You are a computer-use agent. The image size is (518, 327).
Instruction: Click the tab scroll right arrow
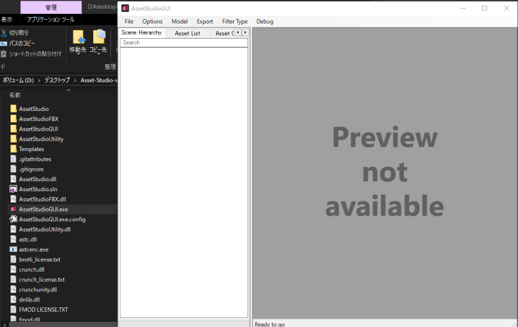(x=245, y=32)
